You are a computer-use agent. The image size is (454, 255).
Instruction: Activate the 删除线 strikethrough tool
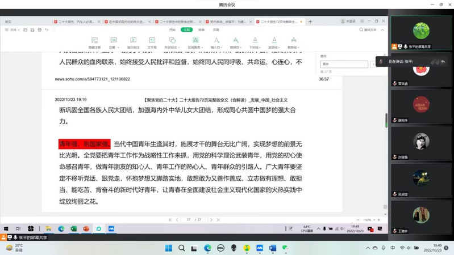coord(293,42)
